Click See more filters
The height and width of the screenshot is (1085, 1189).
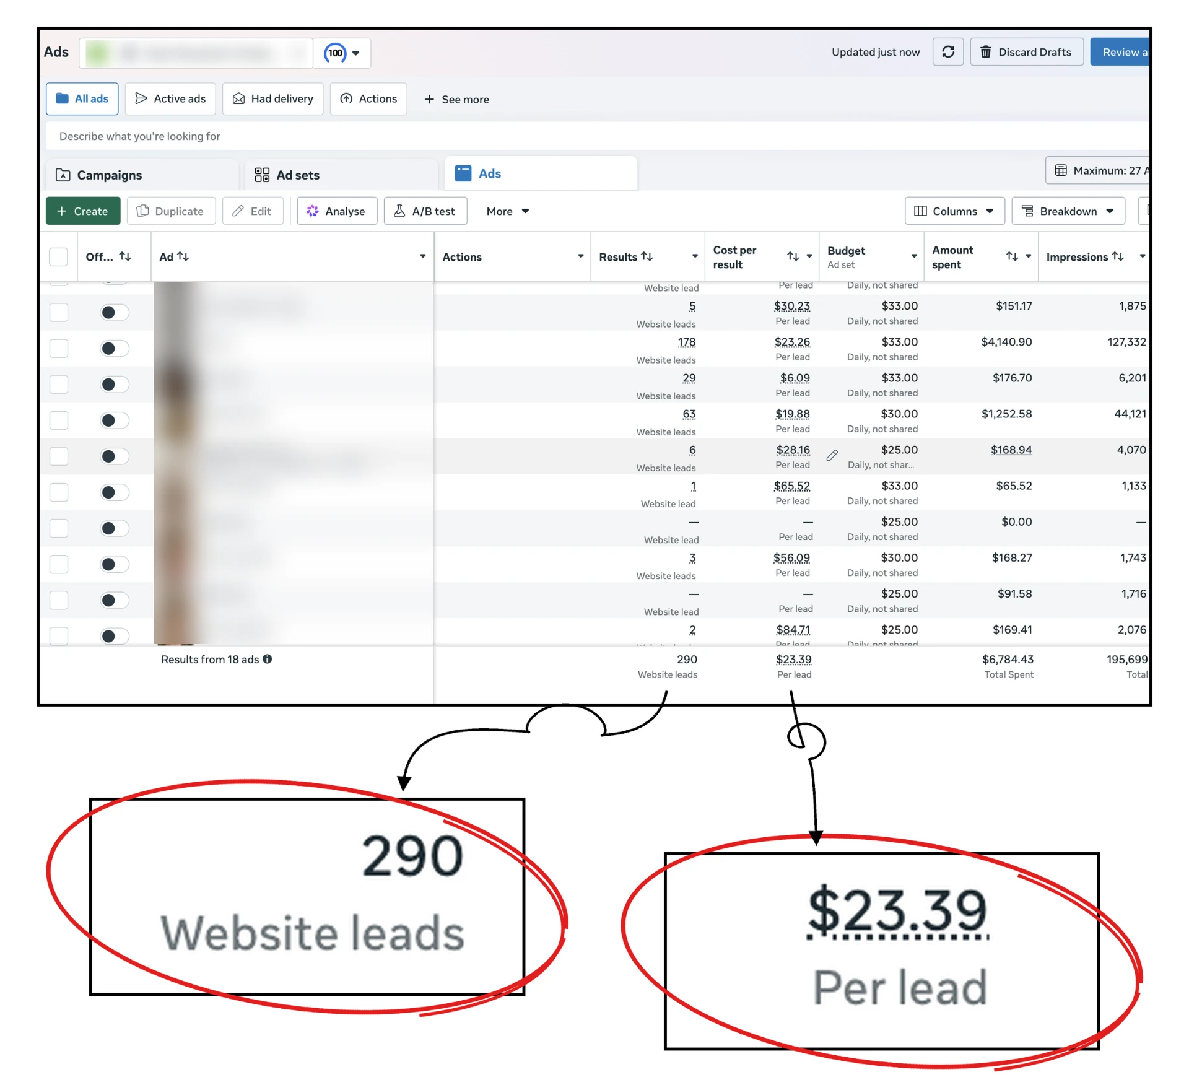click(x=456, y=100)
